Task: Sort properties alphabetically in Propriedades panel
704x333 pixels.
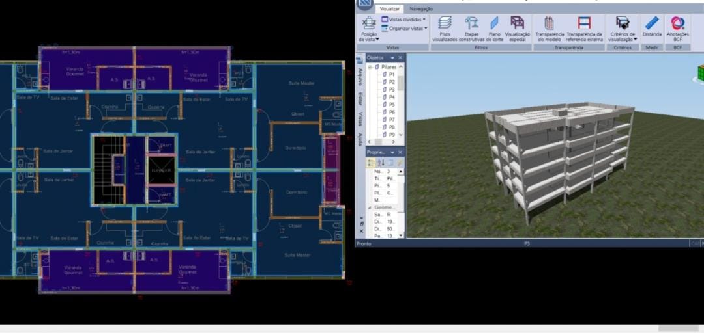Action: tap(381, 162)
